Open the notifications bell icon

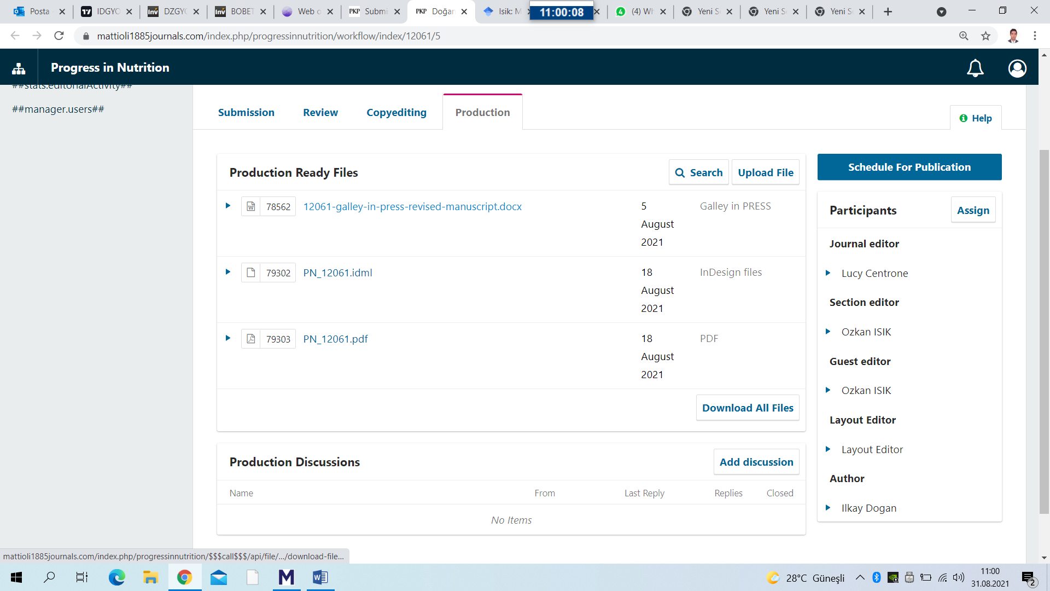coord(975,68)
